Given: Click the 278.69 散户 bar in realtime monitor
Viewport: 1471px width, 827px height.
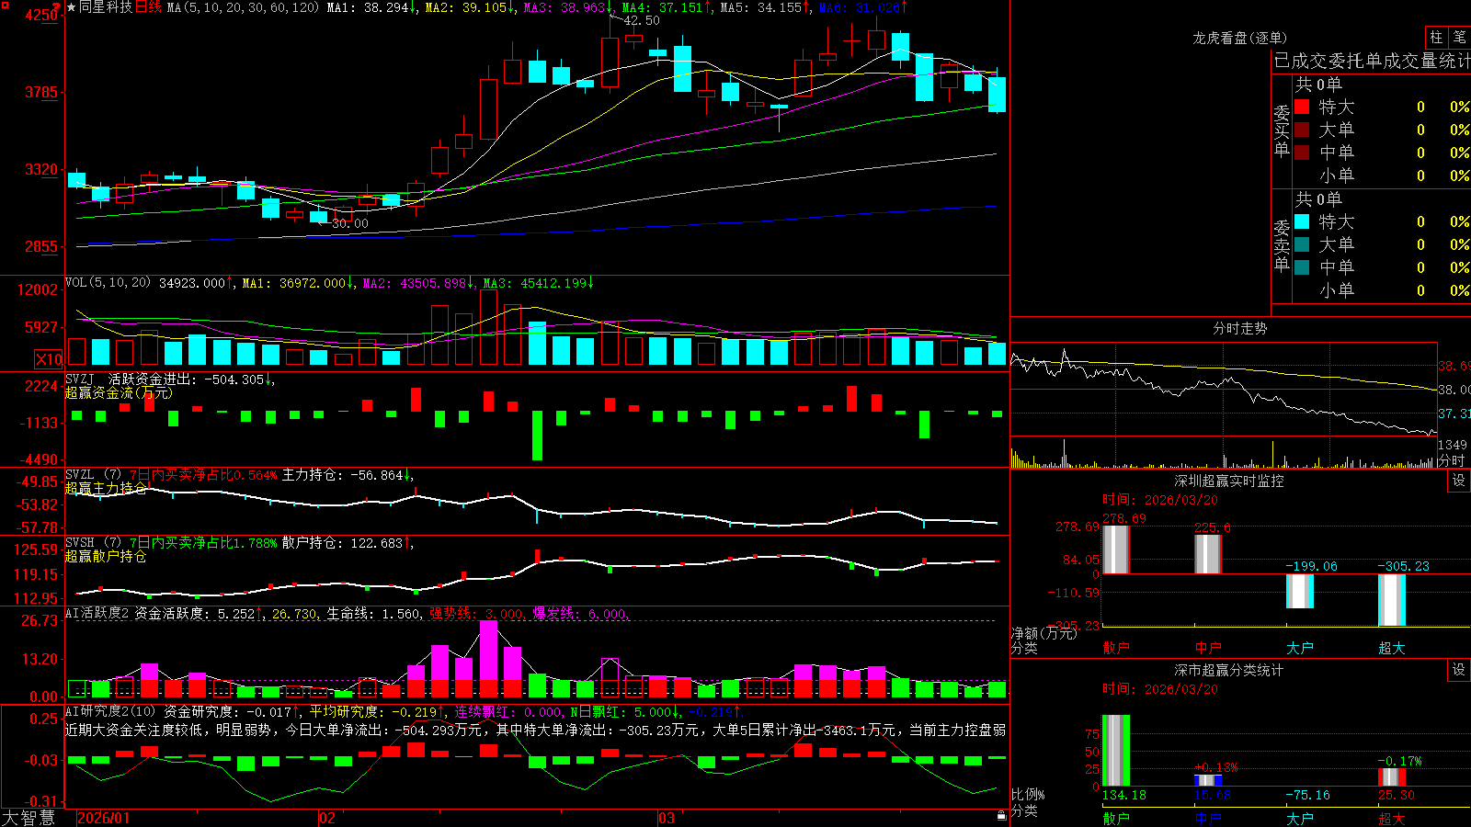Looking at the screenshot, I should pyautogui.click(x=1115, y=549).
